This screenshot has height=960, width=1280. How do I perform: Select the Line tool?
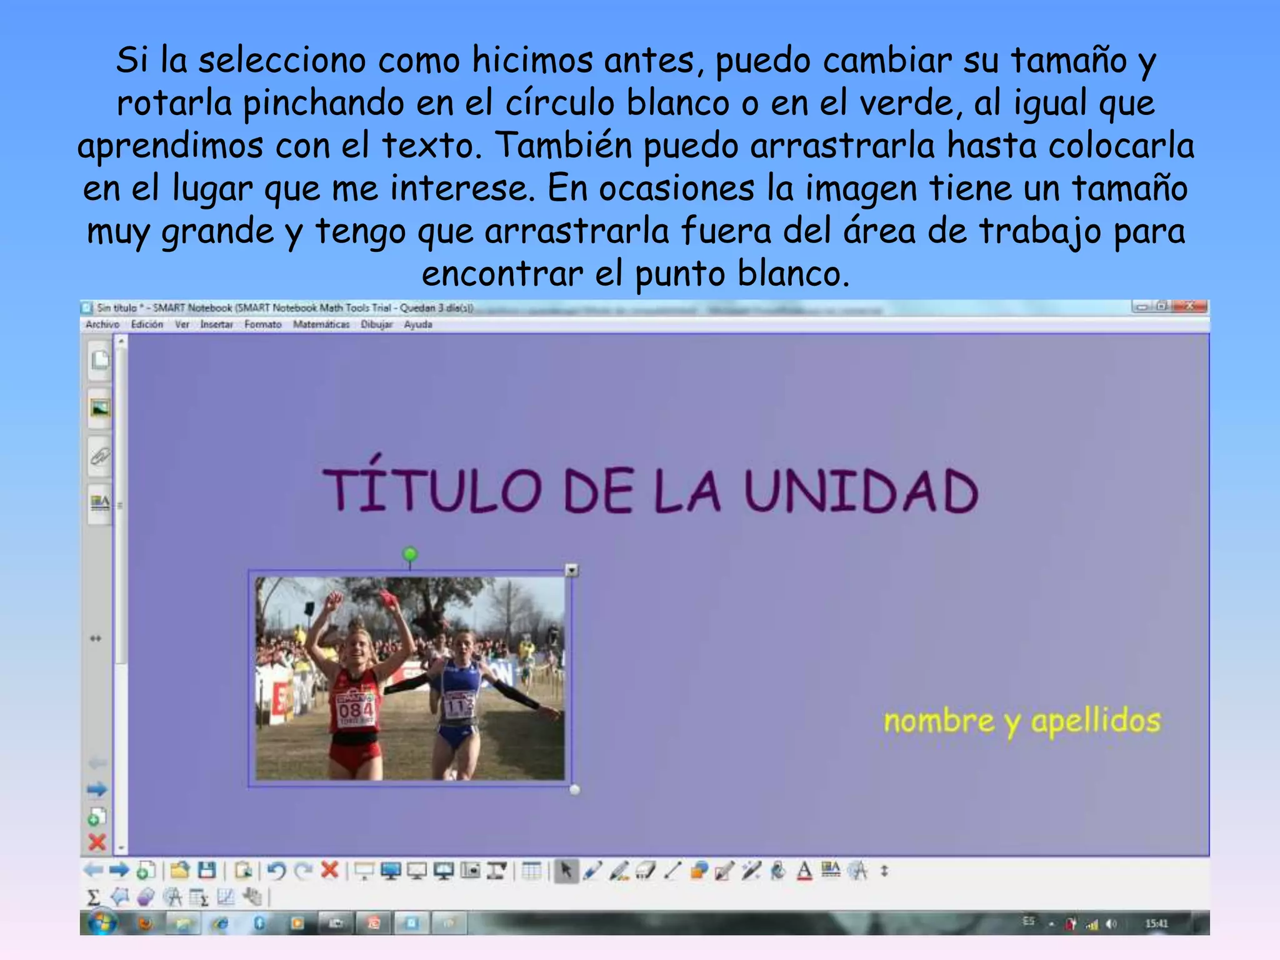click(x=672, y=871)
